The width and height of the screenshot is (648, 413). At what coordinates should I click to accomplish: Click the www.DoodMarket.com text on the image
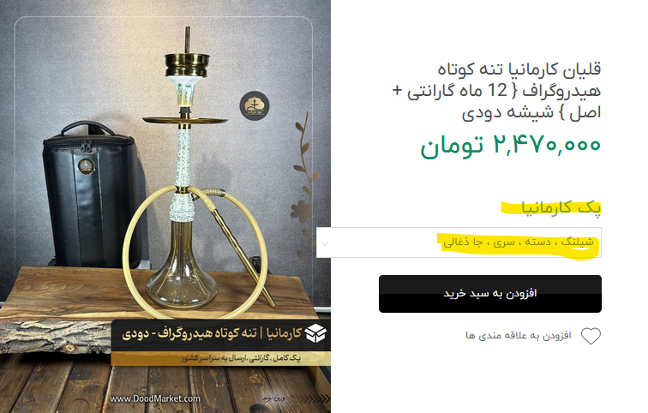pos(155,398)
